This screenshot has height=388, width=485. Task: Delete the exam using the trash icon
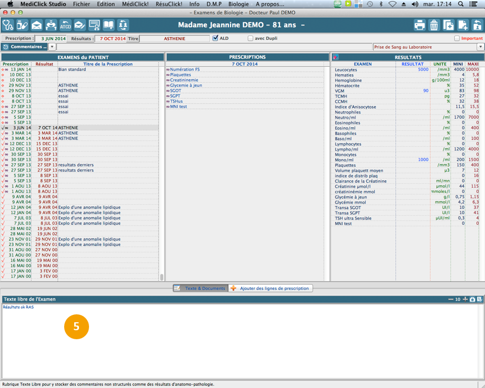tap(434, 25)
